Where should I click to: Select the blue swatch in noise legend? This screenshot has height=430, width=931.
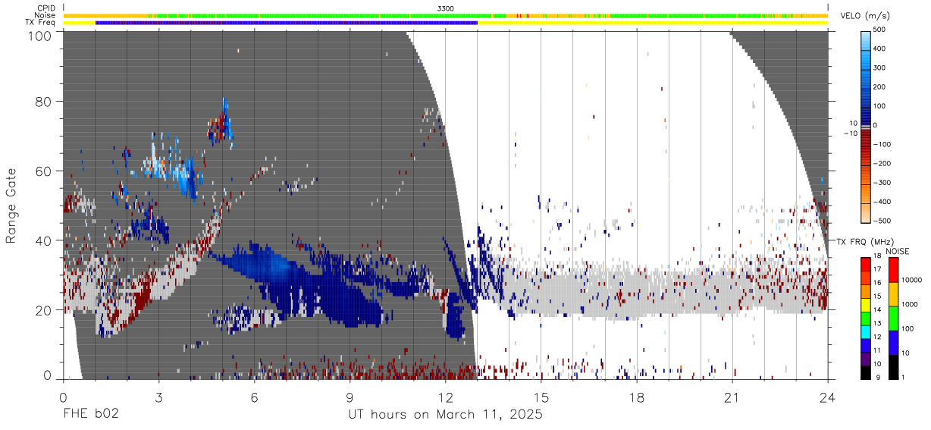click(892, 342)
